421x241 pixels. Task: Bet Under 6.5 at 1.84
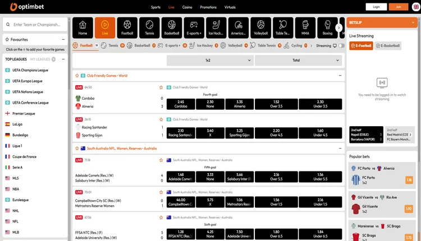[x=321, y=234]
